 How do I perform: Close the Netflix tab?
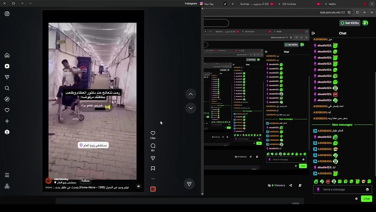[x=325, y=4]
